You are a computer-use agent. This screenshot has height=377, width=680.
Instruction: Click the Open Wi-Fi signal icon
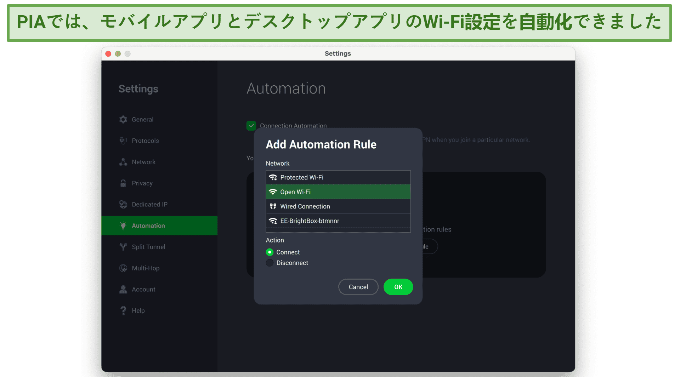tap(273, 192)
